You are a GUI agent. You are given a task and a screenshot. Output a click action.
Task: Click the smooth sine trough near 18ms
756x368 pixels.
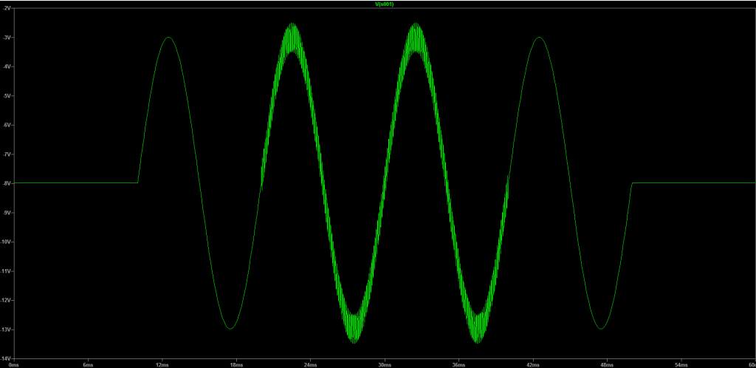click(x=231, y=328)
